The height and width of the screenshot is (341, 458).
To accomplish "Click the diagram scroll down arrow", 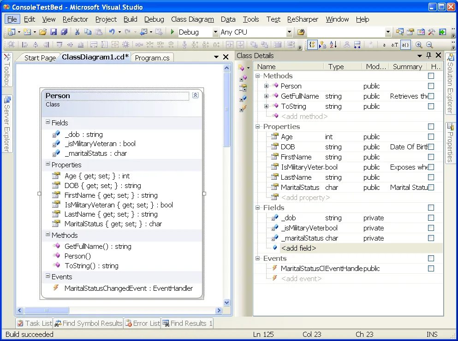I will click(226, 302).
